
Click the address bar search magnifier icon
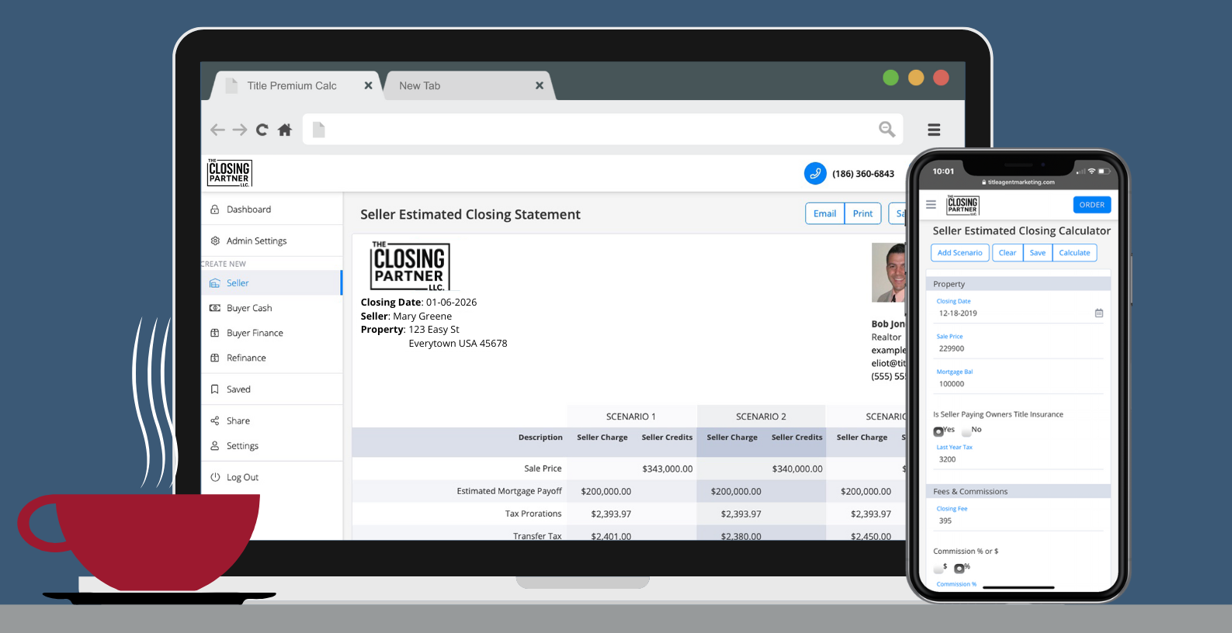coord(887,130)
